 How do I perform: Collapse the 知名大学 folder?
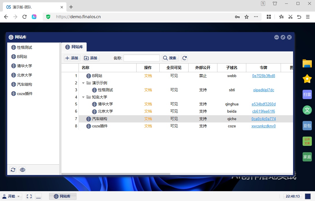coord(83,97)
